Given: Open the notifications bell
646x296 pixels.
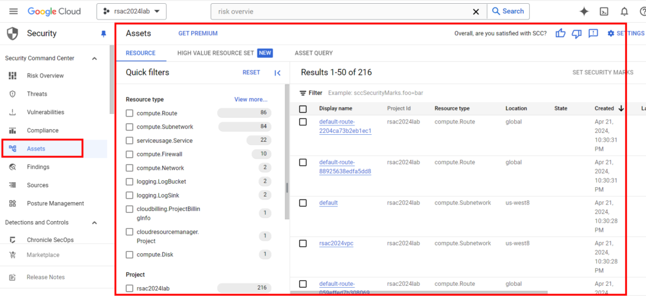Looking at the screenshot, I should [625, 11].
